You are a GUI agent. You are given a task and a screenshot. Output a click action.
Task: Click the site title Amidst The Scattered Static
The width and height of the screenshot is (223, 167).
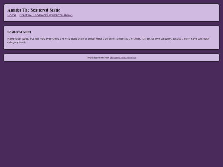pos(34,10)
